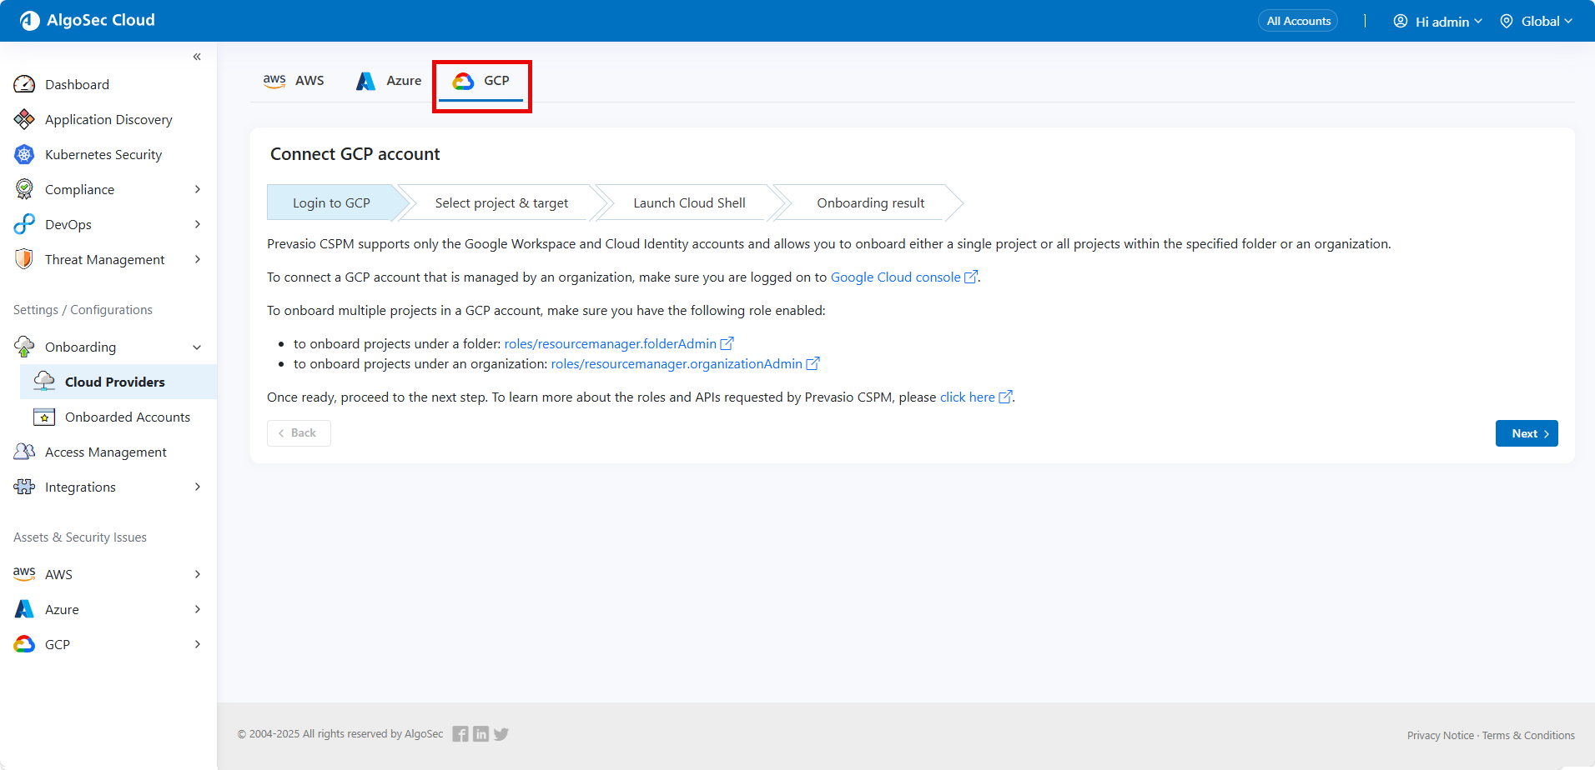Expand the GCP assets chevron
This screenshot has height=770, width=1595.
tap(198, 644)
